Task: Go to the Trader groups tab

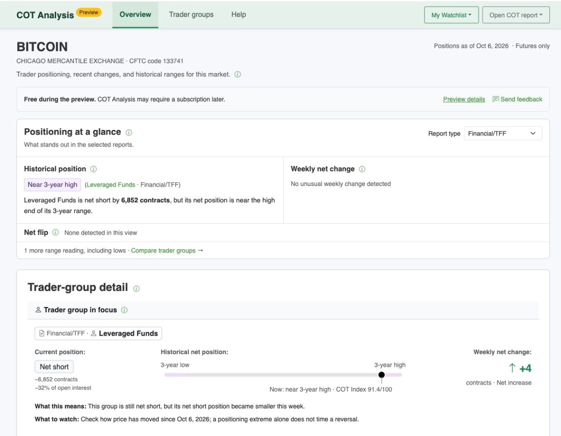Action: tap(191, 14)
